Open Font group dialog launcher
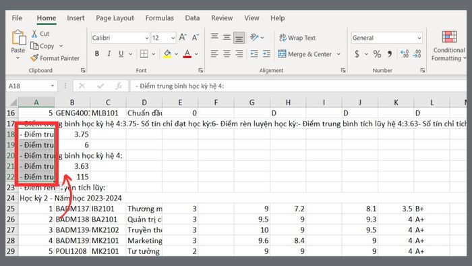This screenshot has height=266, width=472. [200, 70]
